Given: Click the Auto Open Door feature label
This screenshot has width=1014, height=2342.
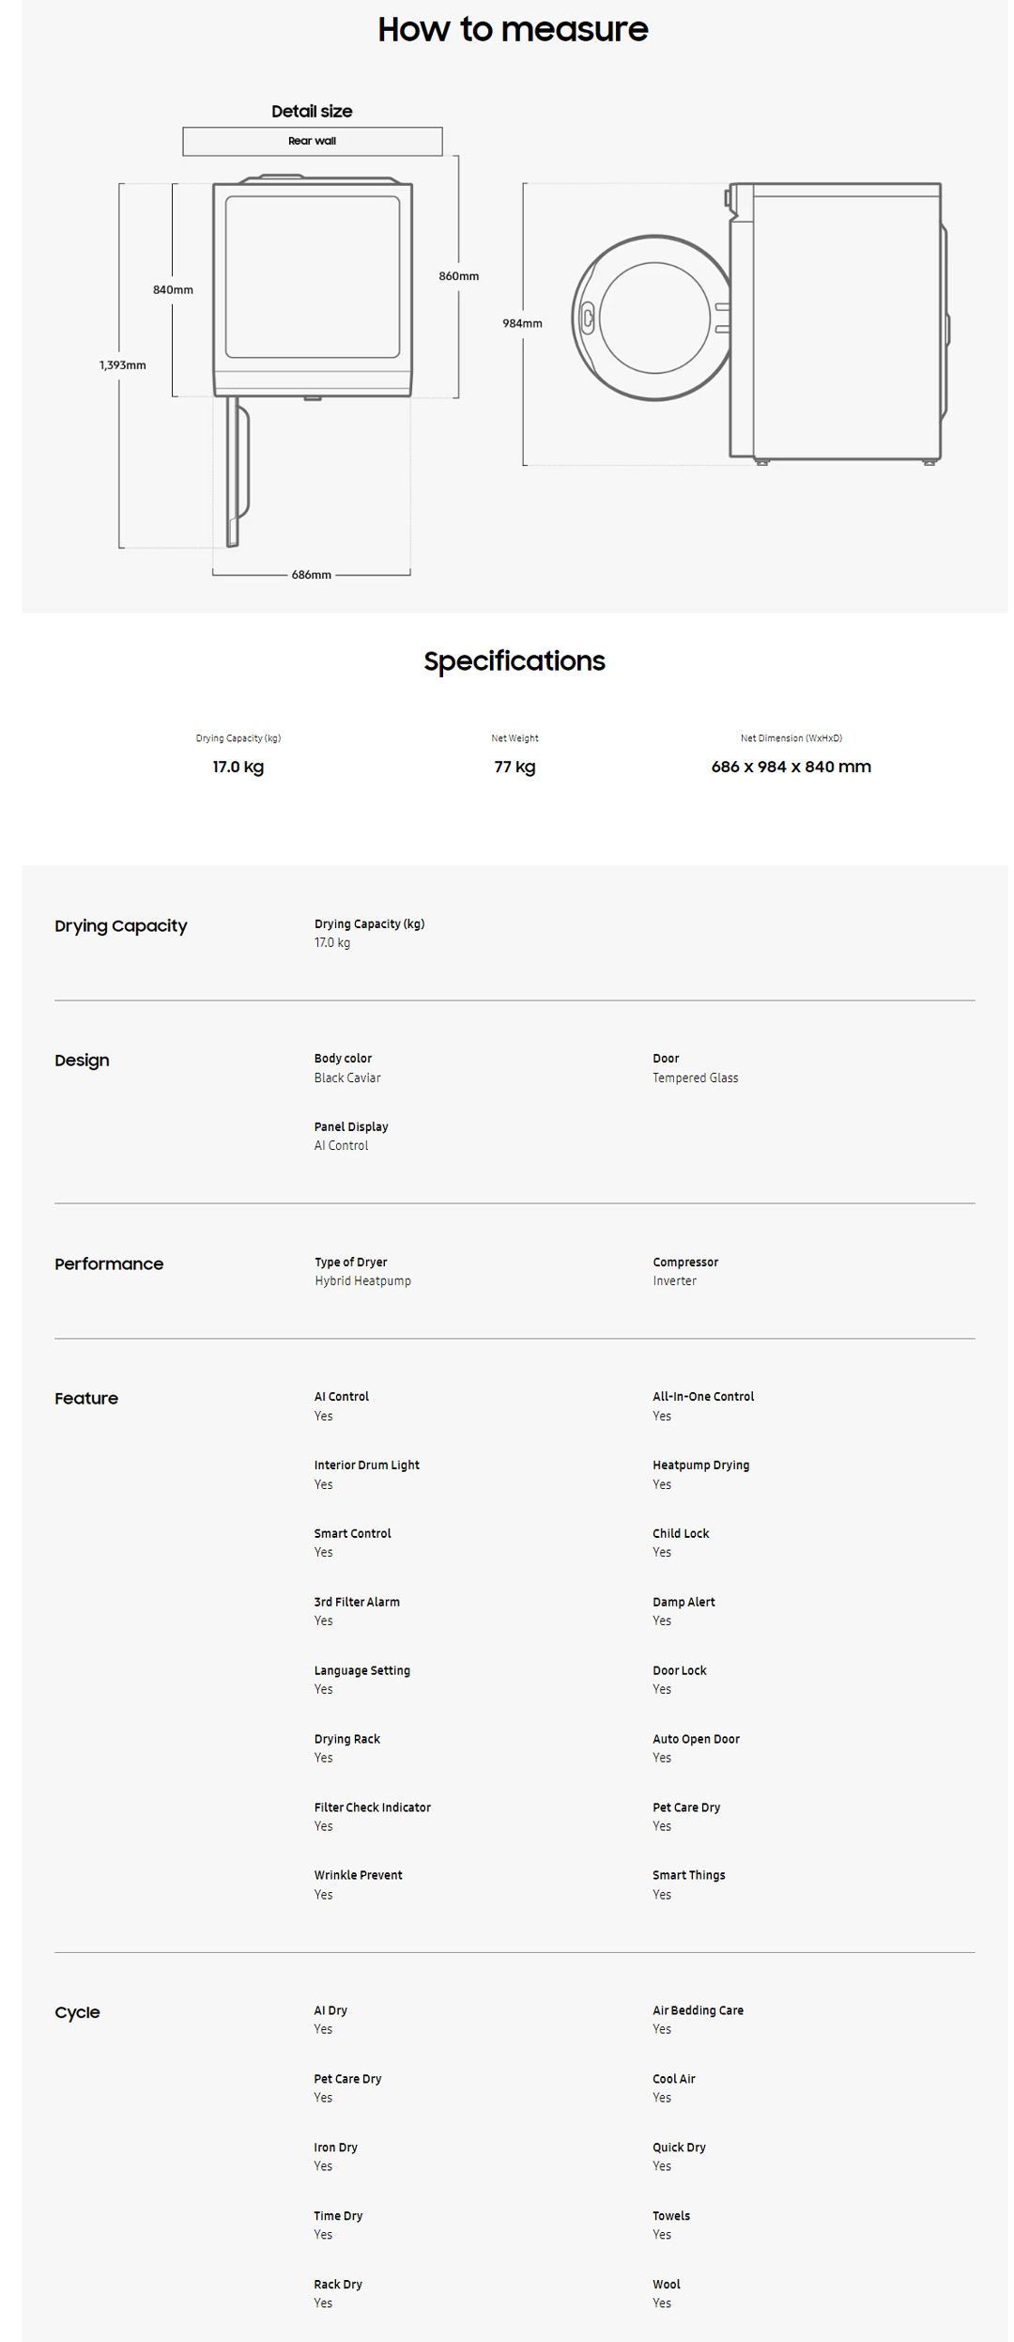Looking at the screenshot, I should coord(696,1739).
